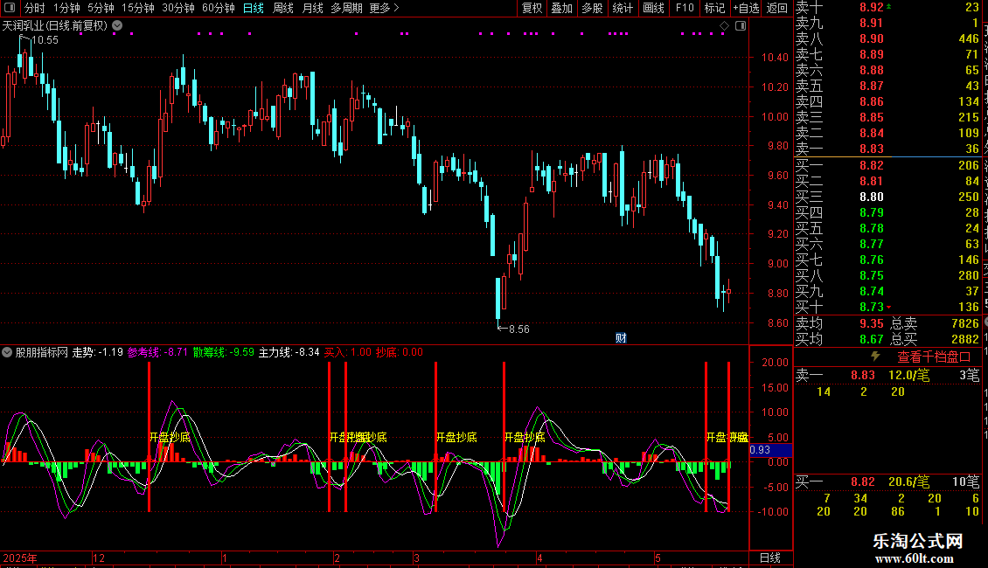This screenshot has height=568, width=988.
Task: Click the 8.56 low price label
Action: (x=518, y=329)
